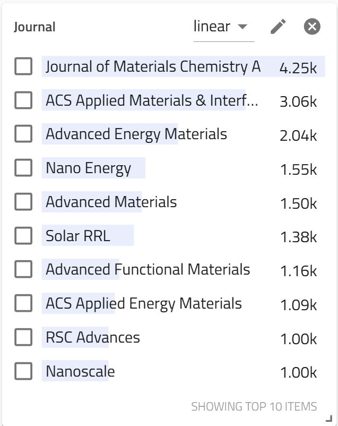The height and width of the screenshot is (426, 338).
Task: Click the panel resize handle corner
Action: [x=328, y=418]
